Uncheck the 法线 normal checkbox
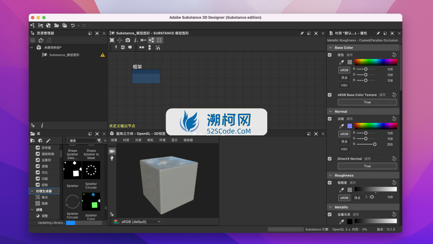Viewport: 433px width, 244px height. (330, 119)
